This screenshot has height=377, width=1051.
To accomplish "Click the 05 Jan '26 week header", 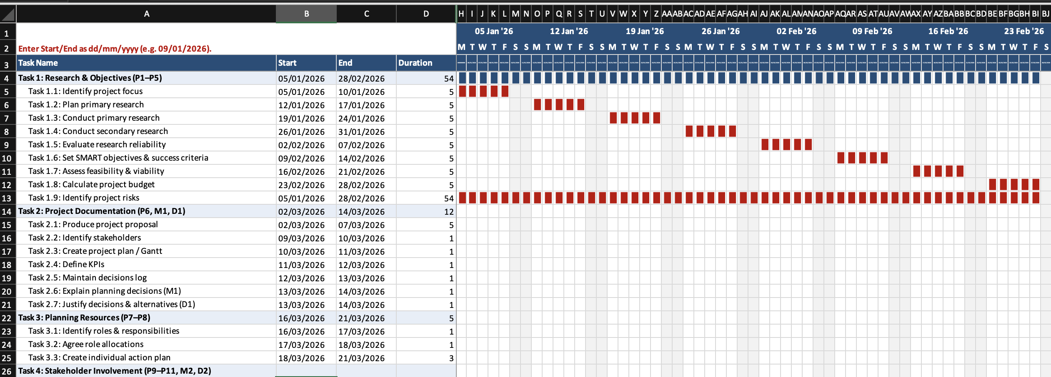I will 494,31.
